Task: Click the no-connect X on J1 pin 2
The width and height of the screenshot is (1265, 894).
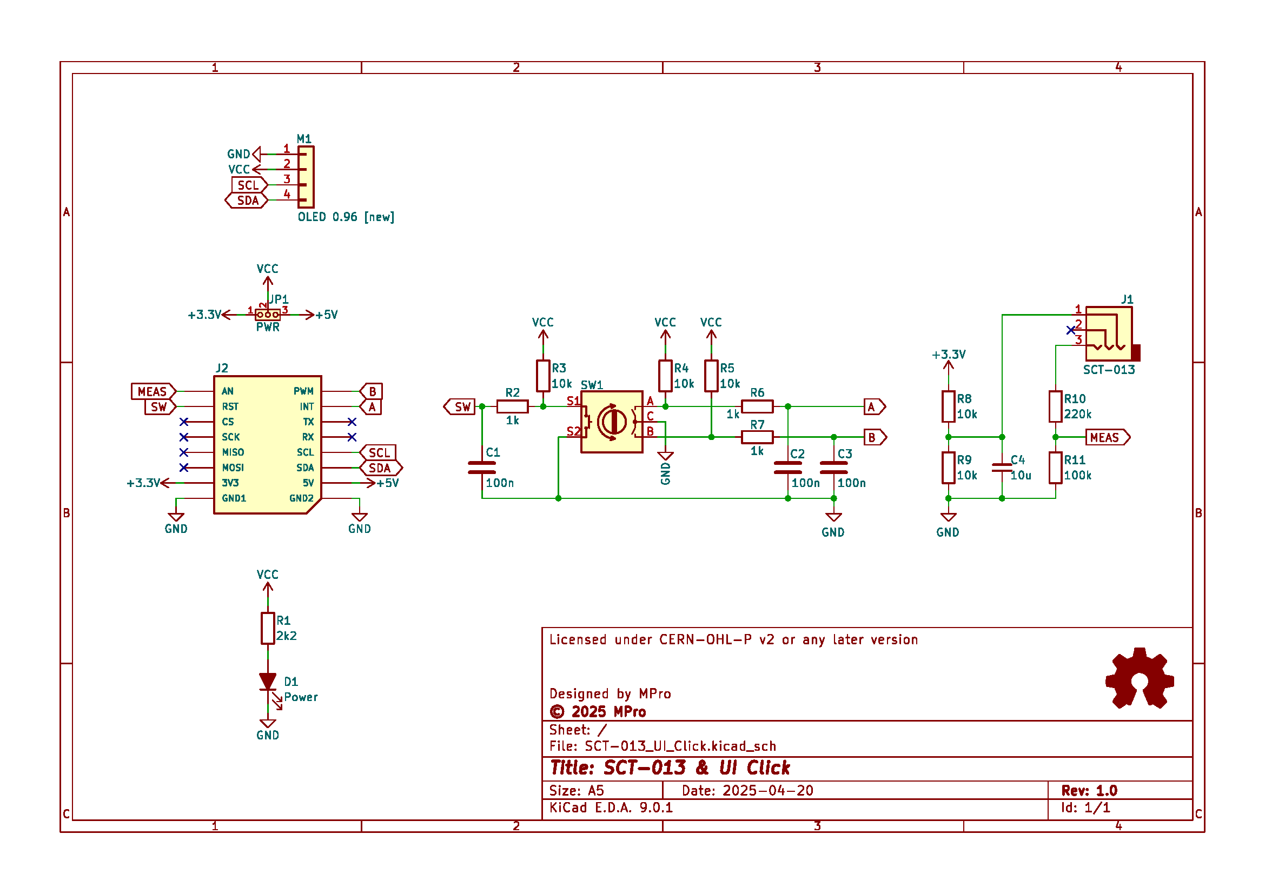Action: pos(1070,330)
